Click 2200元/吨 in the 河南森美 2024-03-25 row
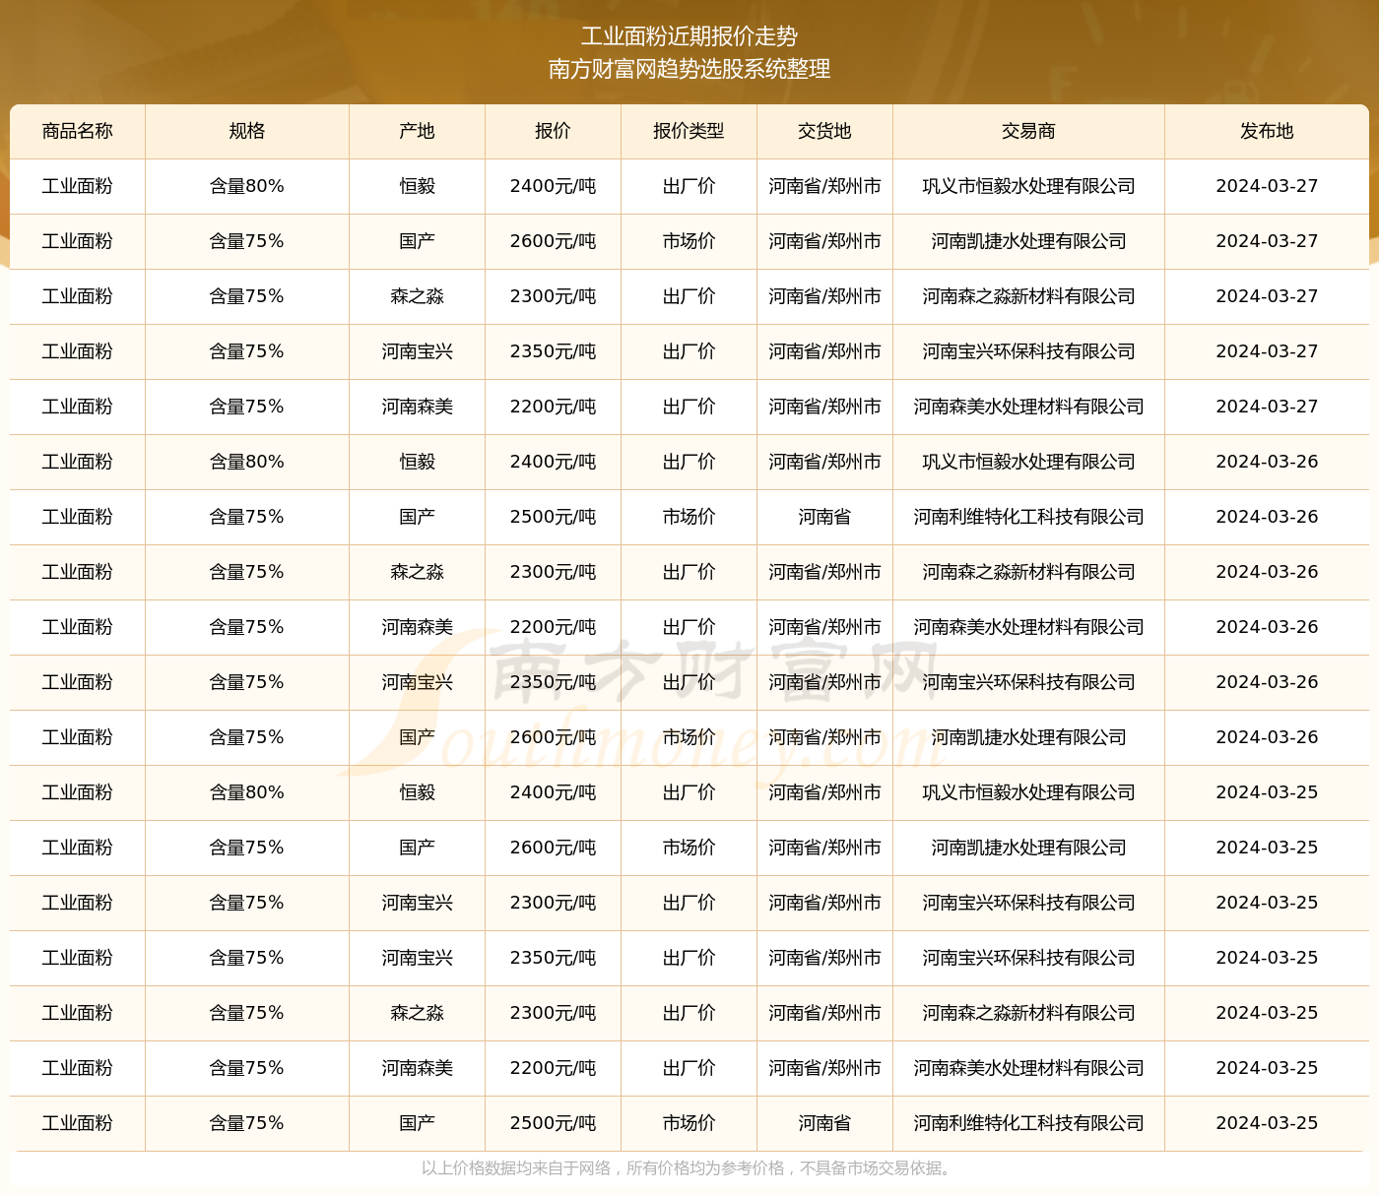Screen dimensions: 1379x1195 pyautogui.click(x=553, y=1068)
